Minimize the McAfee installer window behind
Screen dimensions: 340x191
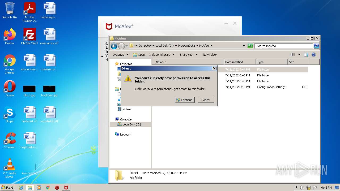point(226,23)
